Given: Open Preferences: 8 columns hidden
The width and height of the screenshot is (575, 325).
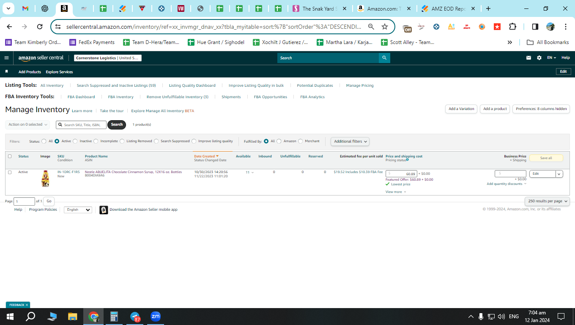Looking at the screenshot, I should [541, 109].
